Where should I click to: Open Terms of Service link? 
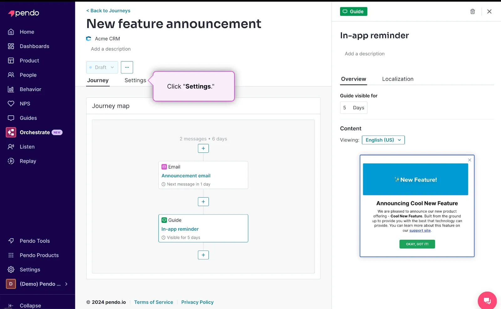154,302
